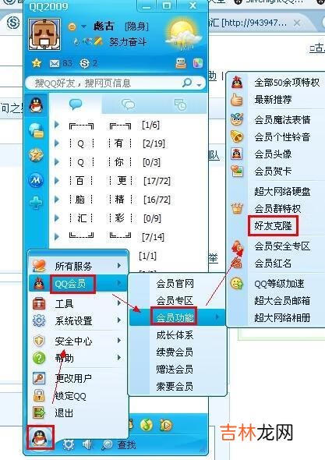Click 退出 to exit QQ

78,412
